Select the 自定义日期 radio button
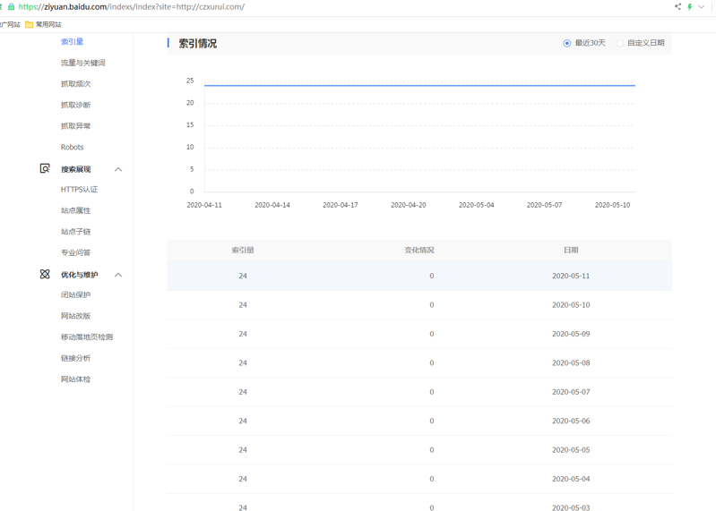The height and width of the screenshot is (511, 716). [620, 43]
